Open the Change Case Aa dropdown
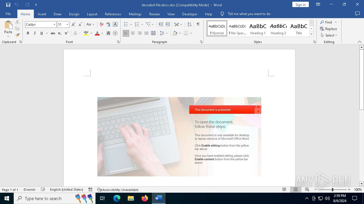The width and height of the screenshot is (364, 204). 90,24
